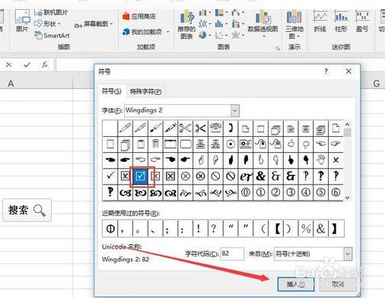Close the symbol dialog
This screenshot has width=385, height=298.
pos(348,71)
